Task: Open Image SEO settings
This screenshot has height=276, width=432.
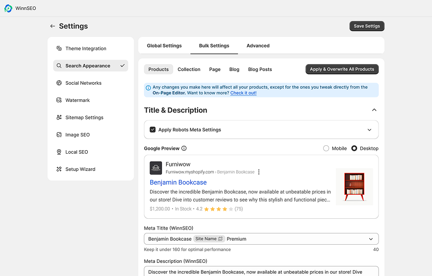Action: pos(91,135)
